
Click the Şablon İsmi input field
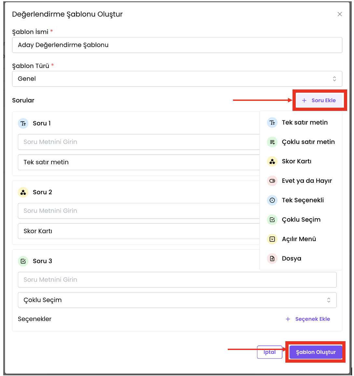pos(177,45)
